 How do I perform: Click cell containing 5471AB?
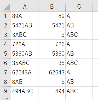(25, 26)
